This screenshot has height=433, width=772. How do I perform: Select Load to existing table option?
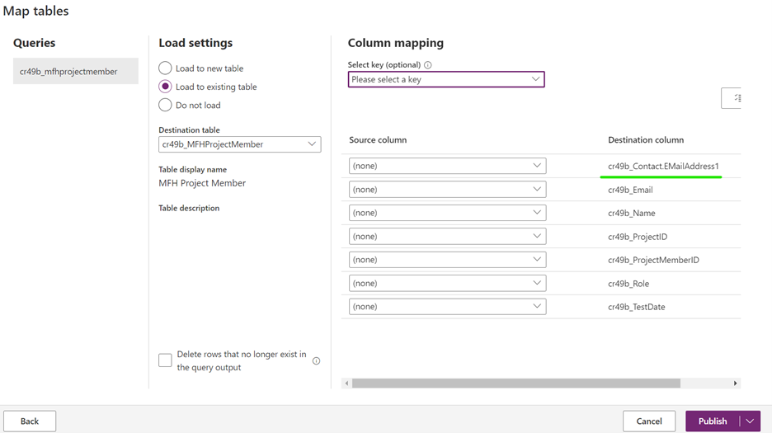[166, 87]
